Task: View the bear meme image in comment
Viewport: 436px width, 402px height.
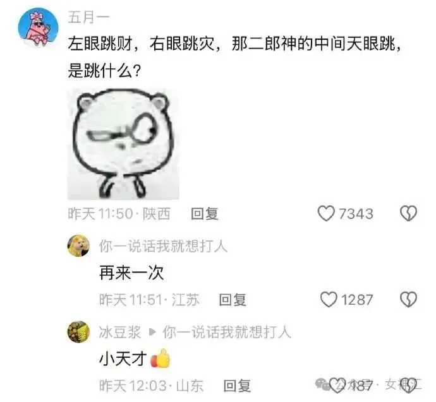Action: click(123, 144)
